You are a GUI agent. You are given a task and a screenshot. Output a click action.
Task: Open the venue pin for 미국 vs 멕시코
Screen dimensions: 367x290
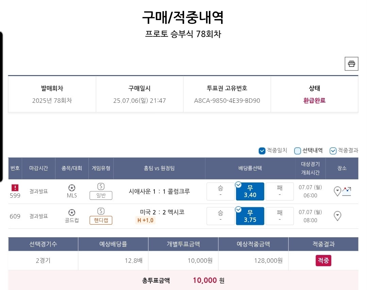click(x=337, y=216)
